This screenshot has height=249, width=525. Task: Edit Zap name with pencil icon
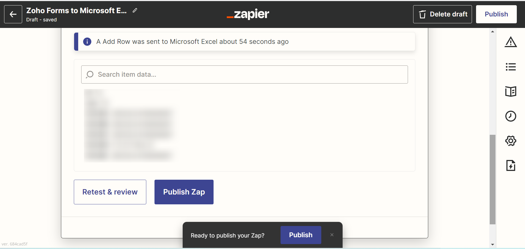point(135,10)
